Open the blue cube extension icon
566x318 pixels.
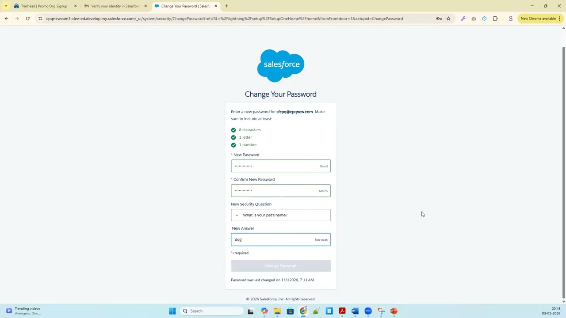[x=484, y=19]
